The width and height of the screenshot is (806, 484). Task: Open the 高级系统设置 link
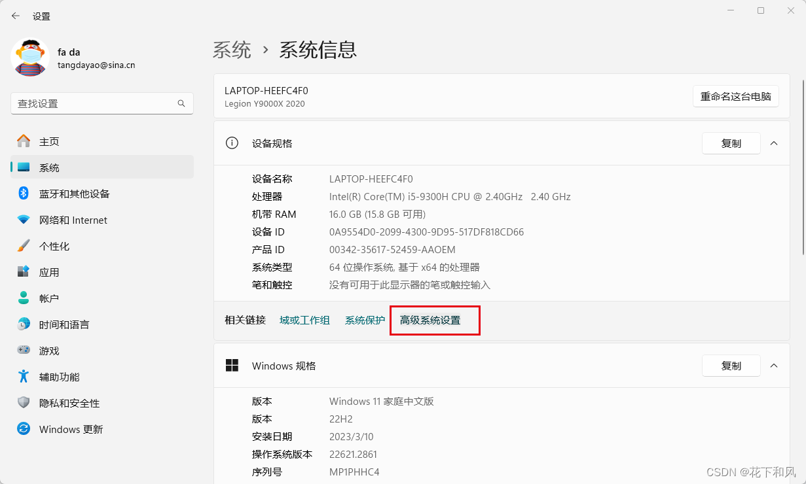pos(430,320)
